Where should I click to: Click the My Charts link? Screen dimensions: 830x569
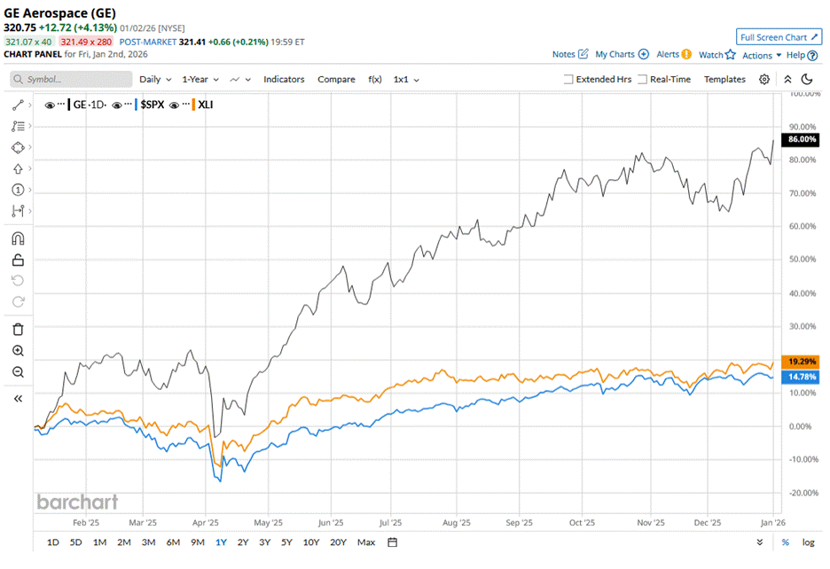[615, 54]
